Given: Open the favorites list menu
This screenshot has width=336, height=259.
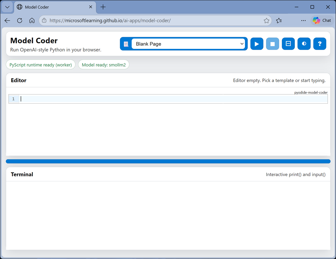Looking at the screenshot, I should pyautogui.click(x=279, y=20).
